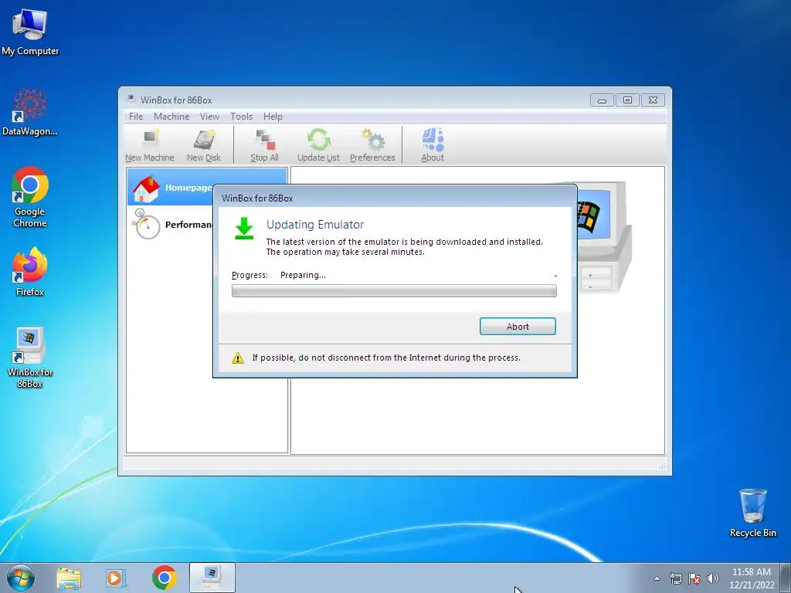Minimize the WinBox main window
The width and height of the screenshot is (791, 593).
[x=602, y=100]
